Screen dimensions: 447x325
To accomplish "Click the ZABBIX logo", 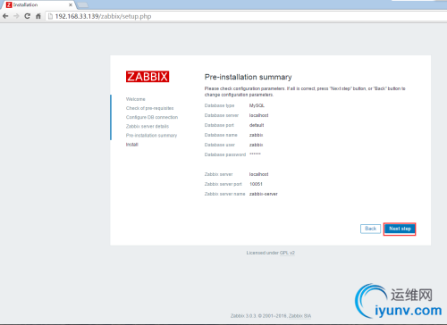I will coord(148,77).
